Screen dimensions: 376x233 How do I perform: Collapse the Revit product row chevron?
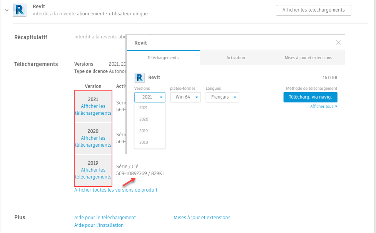pos(7,10)
